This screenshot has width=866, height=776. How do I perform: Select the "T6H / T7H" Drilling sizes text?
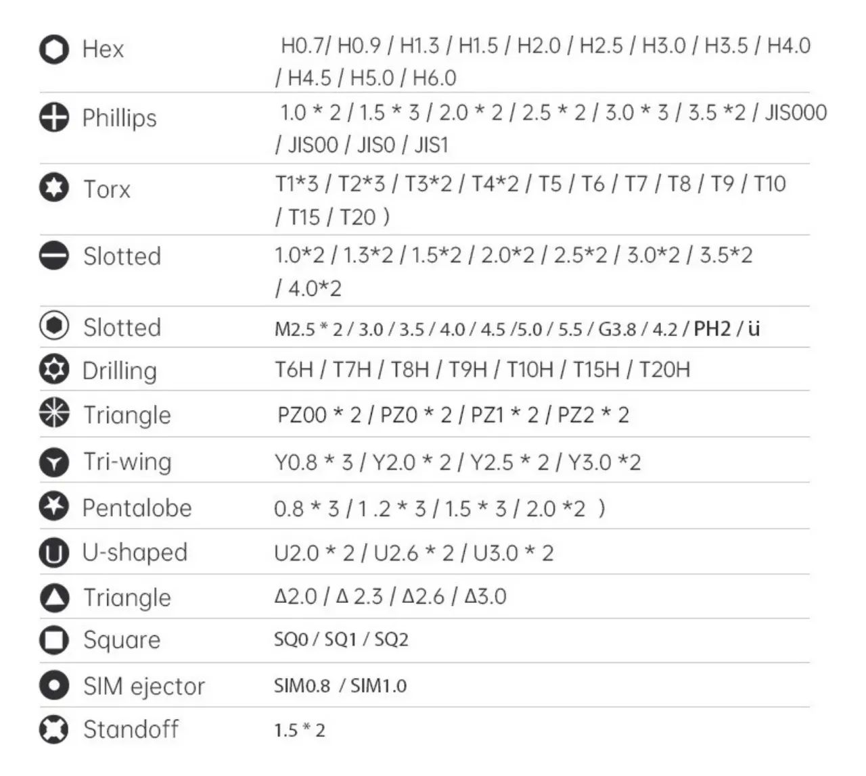(x=482, y=370)
